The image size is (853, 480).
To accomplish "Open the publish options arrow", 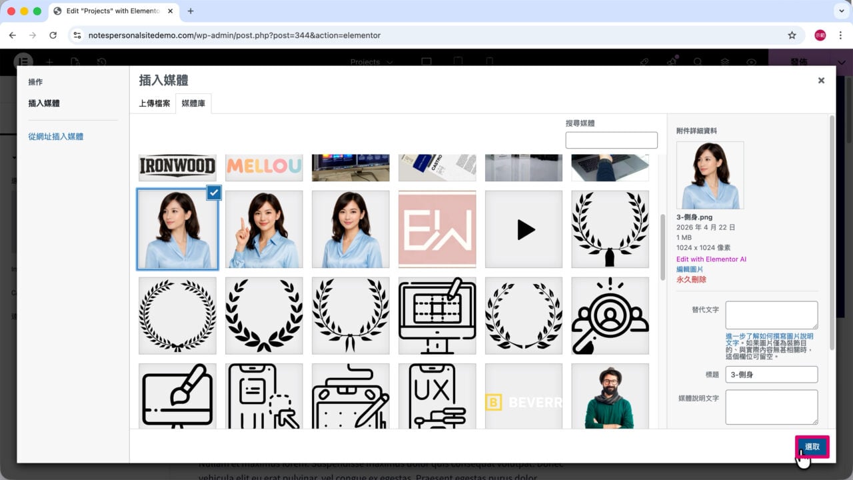I will (x=841, y=62).
